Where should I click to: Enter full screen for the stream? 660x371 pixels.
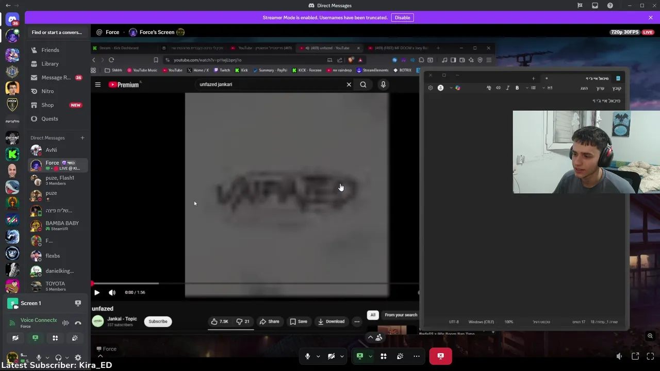pyautogui.click(x=650, y=356)
